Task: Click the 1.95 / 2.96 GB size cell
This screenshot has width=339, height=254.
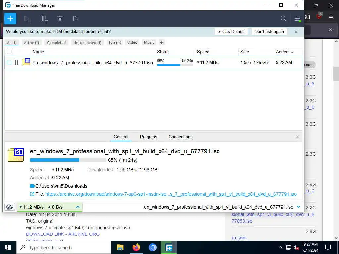Action: point(254,63)
